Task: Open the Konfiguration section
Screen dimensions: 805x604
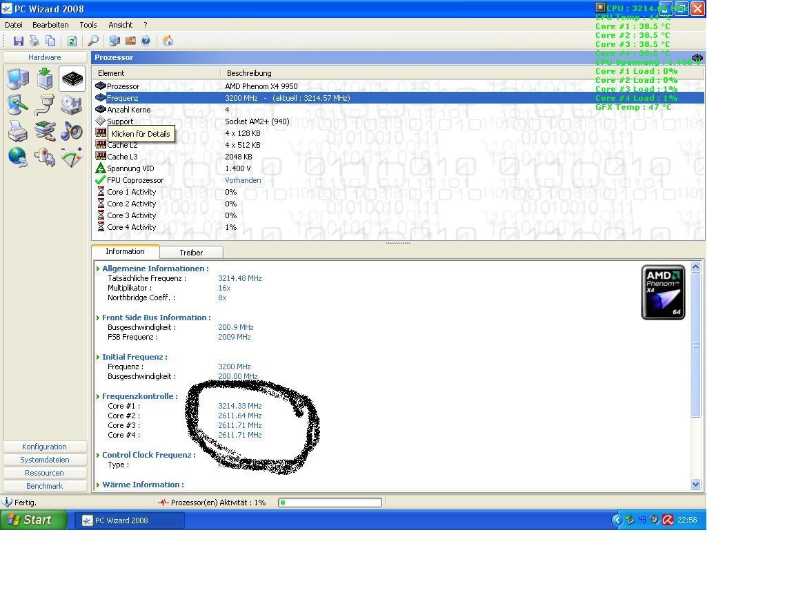Action: [45, 447]
